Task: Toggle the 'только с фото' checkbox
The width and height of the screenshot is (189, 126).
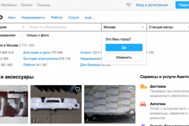Action: click(x=22, y=35)
